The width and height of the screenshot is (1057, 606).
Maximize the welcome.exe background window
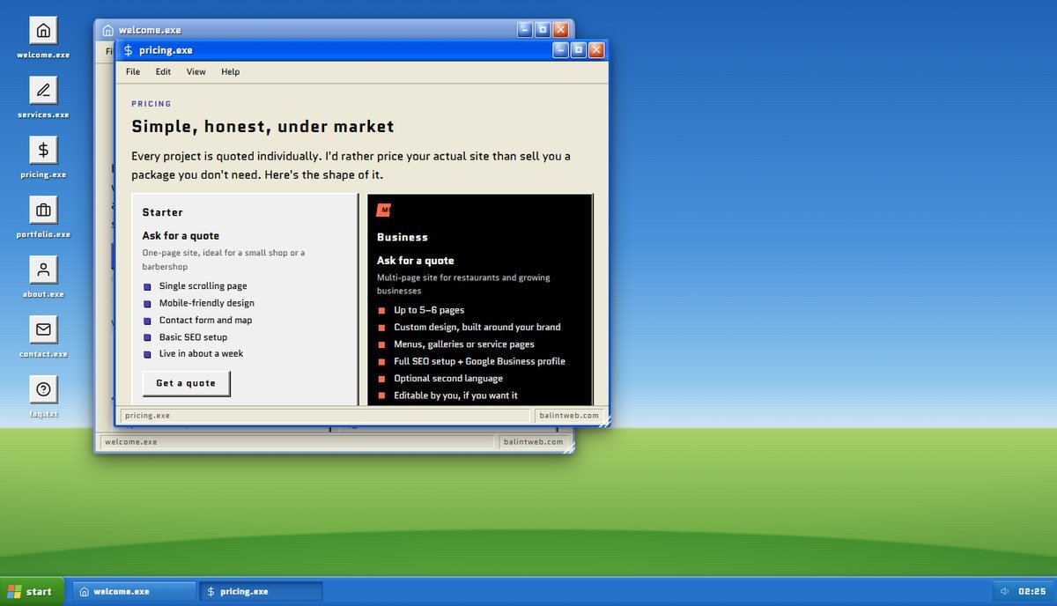point(543,30)
